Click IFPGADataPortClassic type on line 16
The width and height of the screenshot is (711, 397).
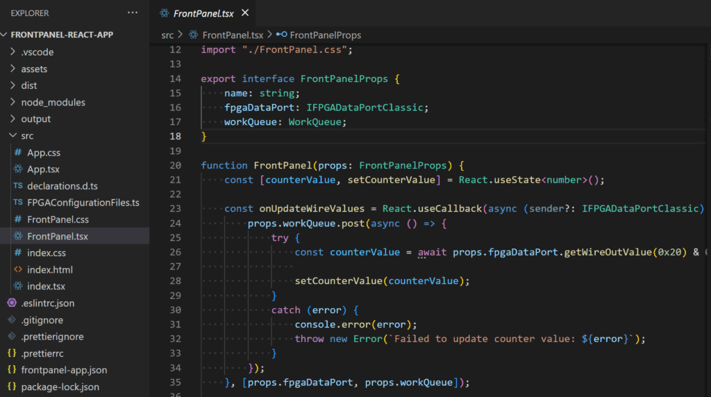tap(365, 108)
